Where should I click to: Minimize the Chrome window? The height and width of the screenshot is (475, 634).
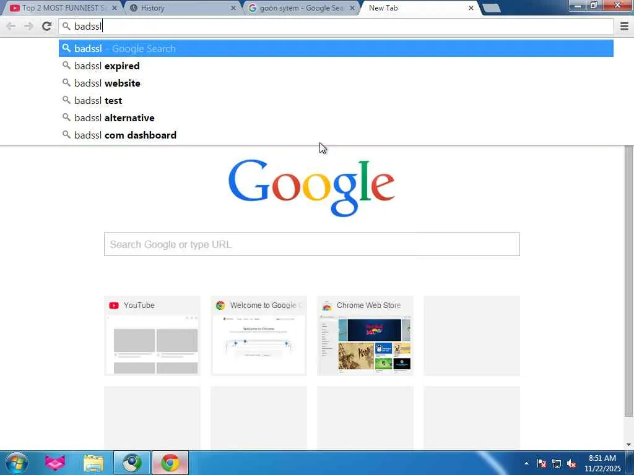click(x=578, y=5)
